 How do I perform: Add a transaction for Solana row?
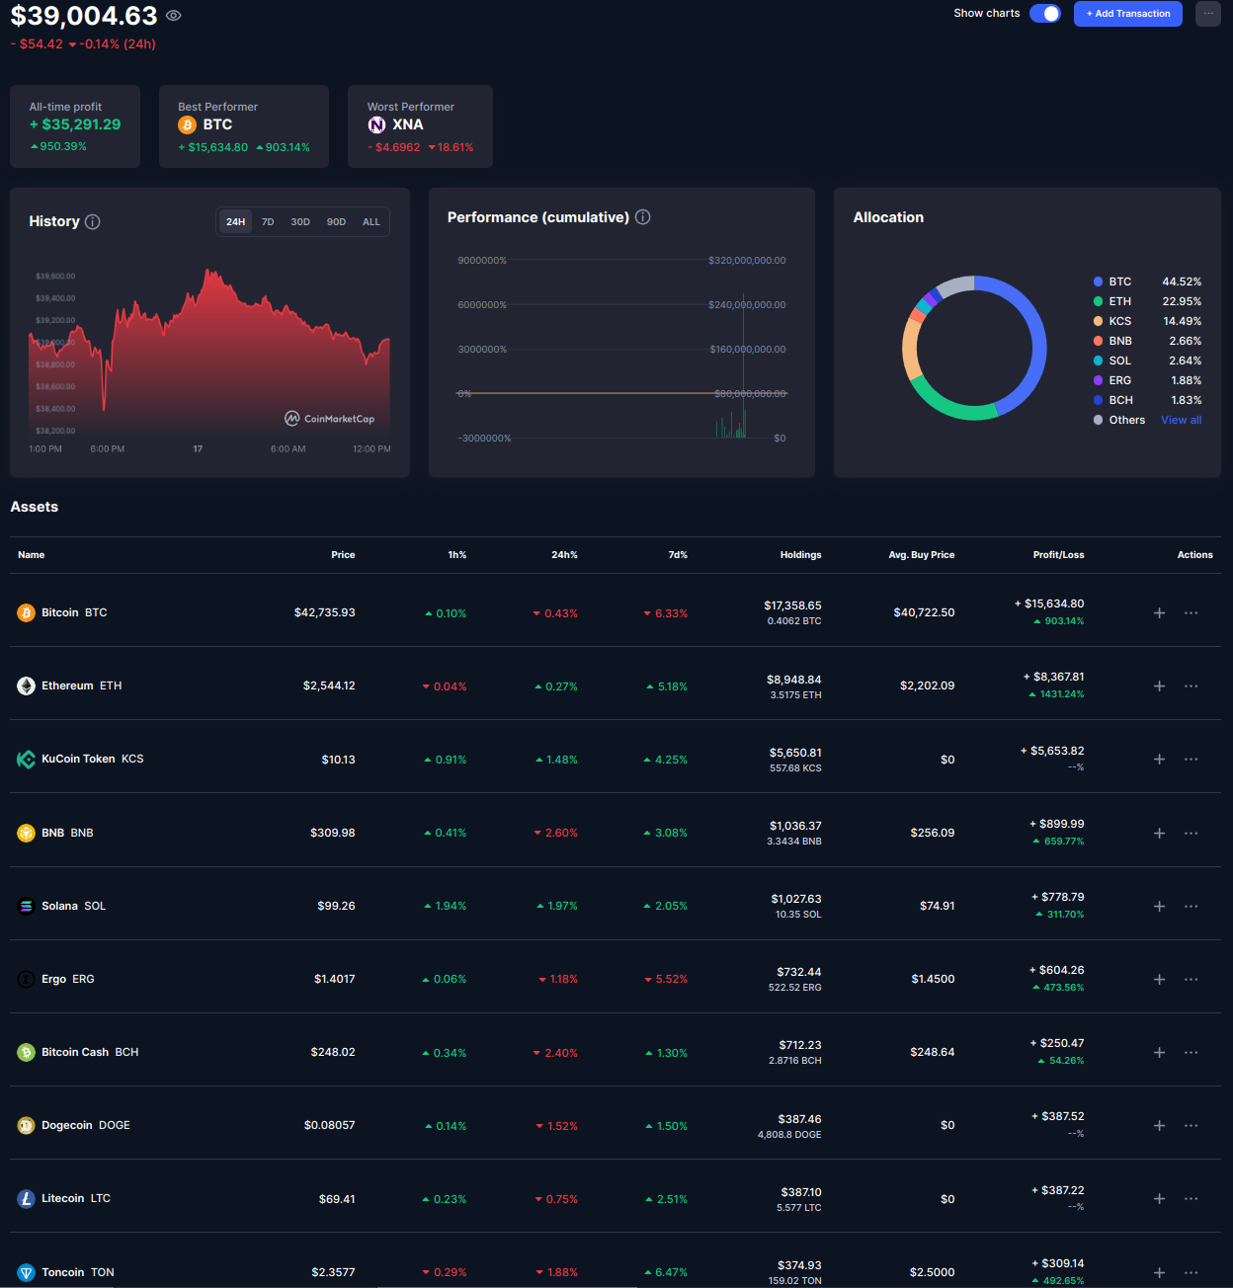[1160, 906]
